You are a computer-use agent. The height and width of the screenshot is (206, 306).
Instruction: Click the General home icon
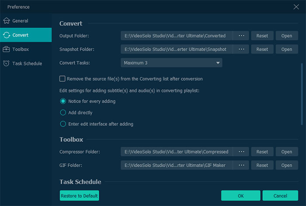(7, 21)
